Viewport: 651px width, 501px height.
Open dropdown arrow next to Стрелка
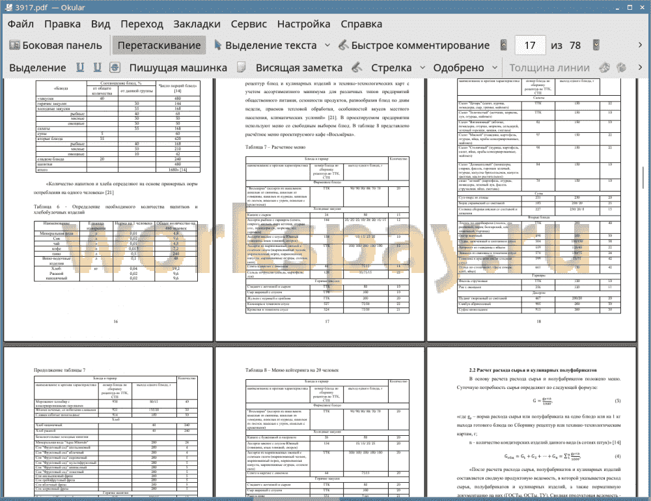[422, 67]
